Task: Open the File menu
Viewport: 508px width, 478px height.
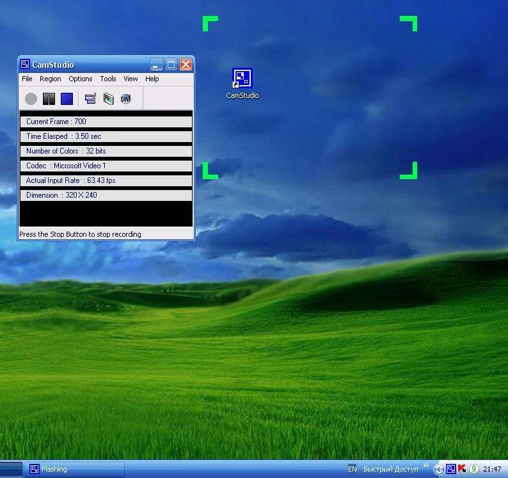Action: coord(27,79)
